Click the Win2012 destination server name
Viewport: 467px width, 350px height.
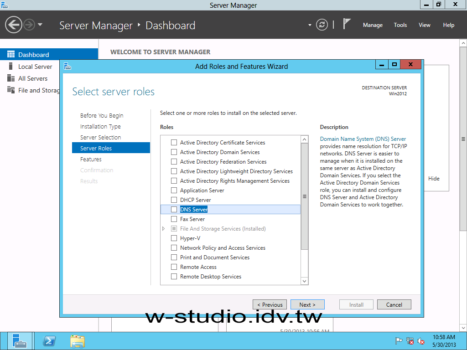click(398, 94)
